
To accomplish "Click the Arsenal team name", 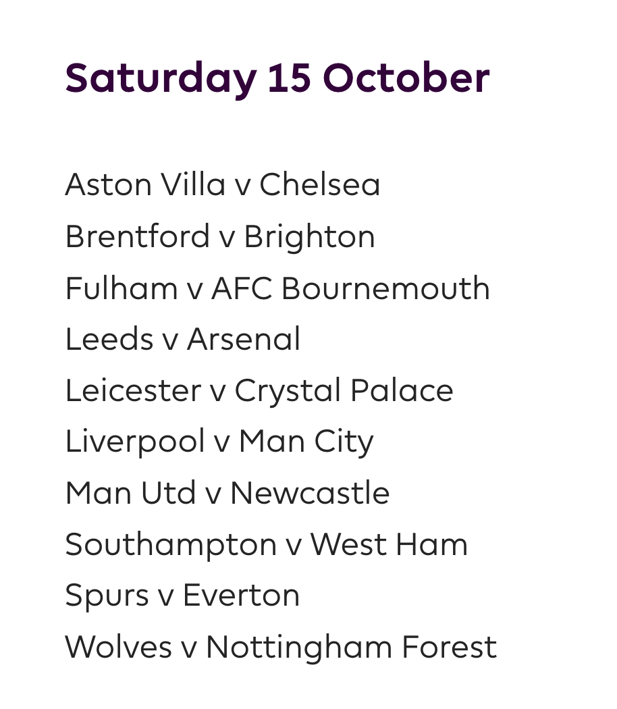I will coord(244,339).
